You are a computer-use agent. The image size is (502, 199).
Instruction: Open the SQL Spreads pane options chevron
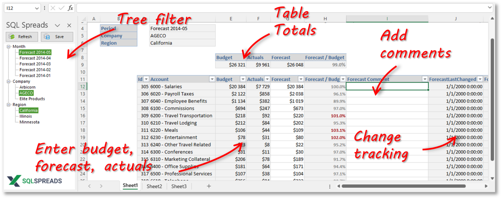tap(58, 25)
